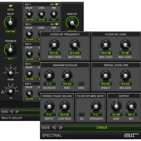Click Tap 3 delay 5.00/16th value field

[x=30, y=59]
